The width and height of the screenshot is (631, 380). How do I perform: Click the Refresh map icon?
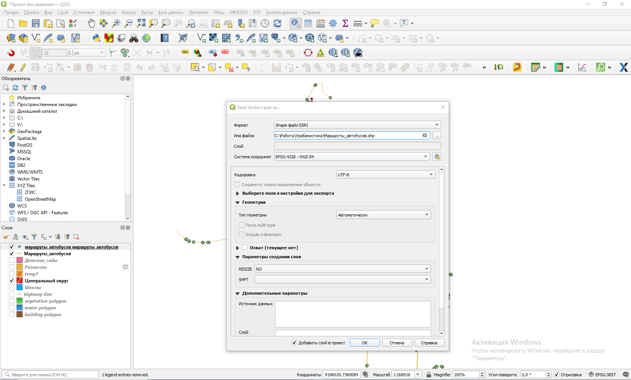click(277, 23)
